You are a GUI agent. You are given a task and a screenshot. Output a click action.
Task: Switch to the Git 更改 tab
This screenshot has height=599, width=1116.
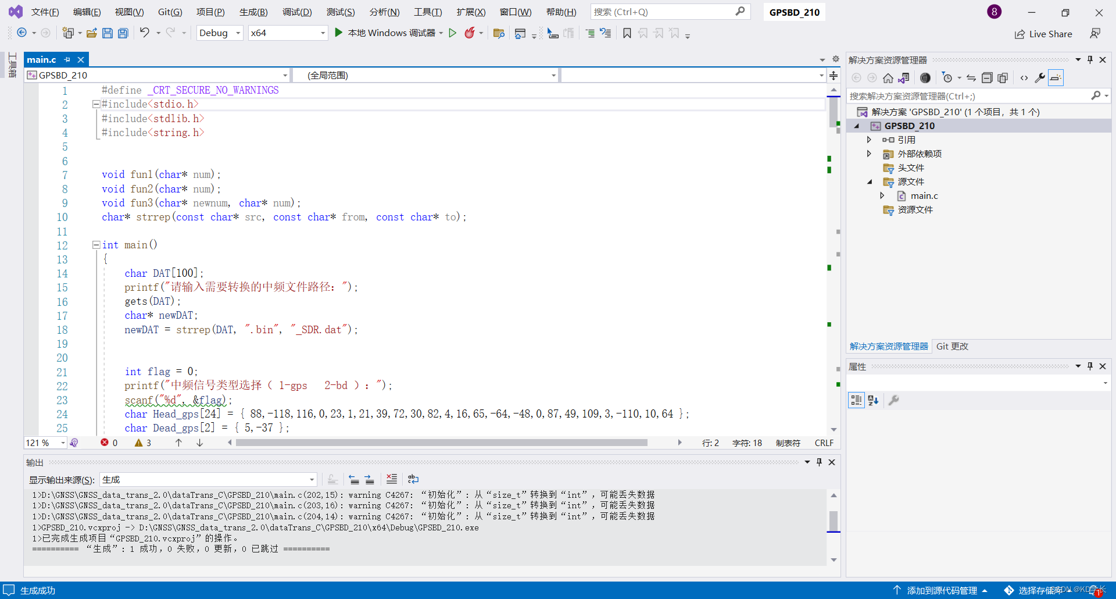pyautogui.click(x=952, y=346)
